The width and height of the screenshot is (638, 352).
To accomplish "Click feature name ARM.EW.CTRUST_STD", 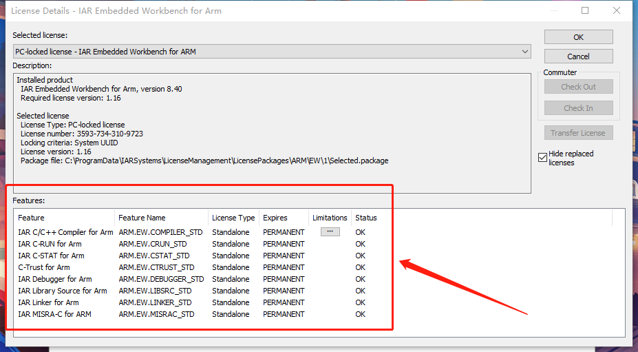I will coord(157,268).
